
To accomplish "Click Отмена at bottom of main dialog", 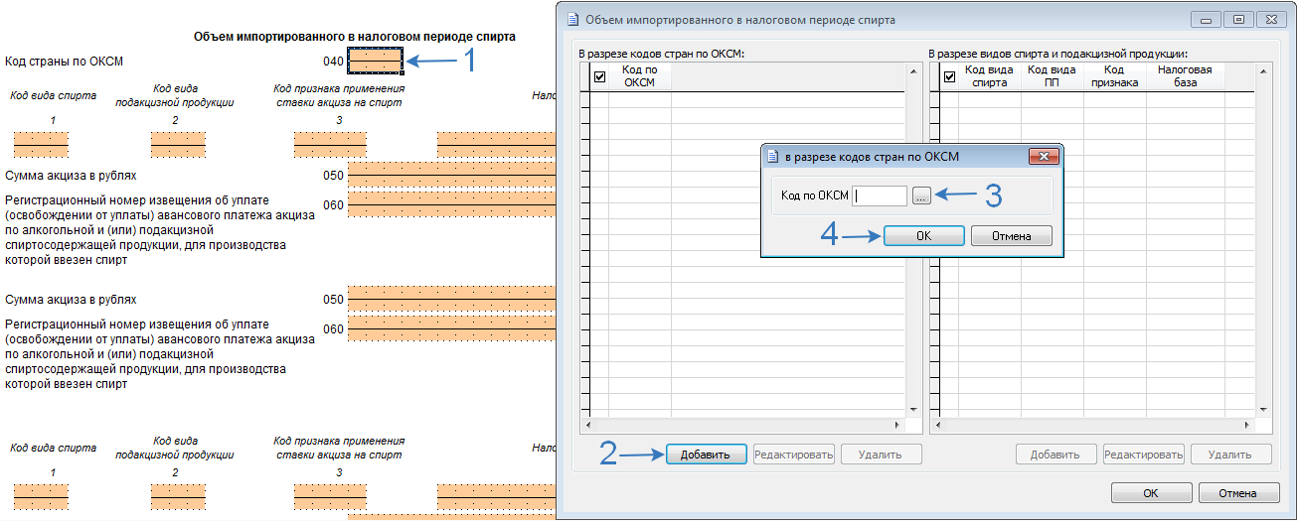I will point(1237,493).
